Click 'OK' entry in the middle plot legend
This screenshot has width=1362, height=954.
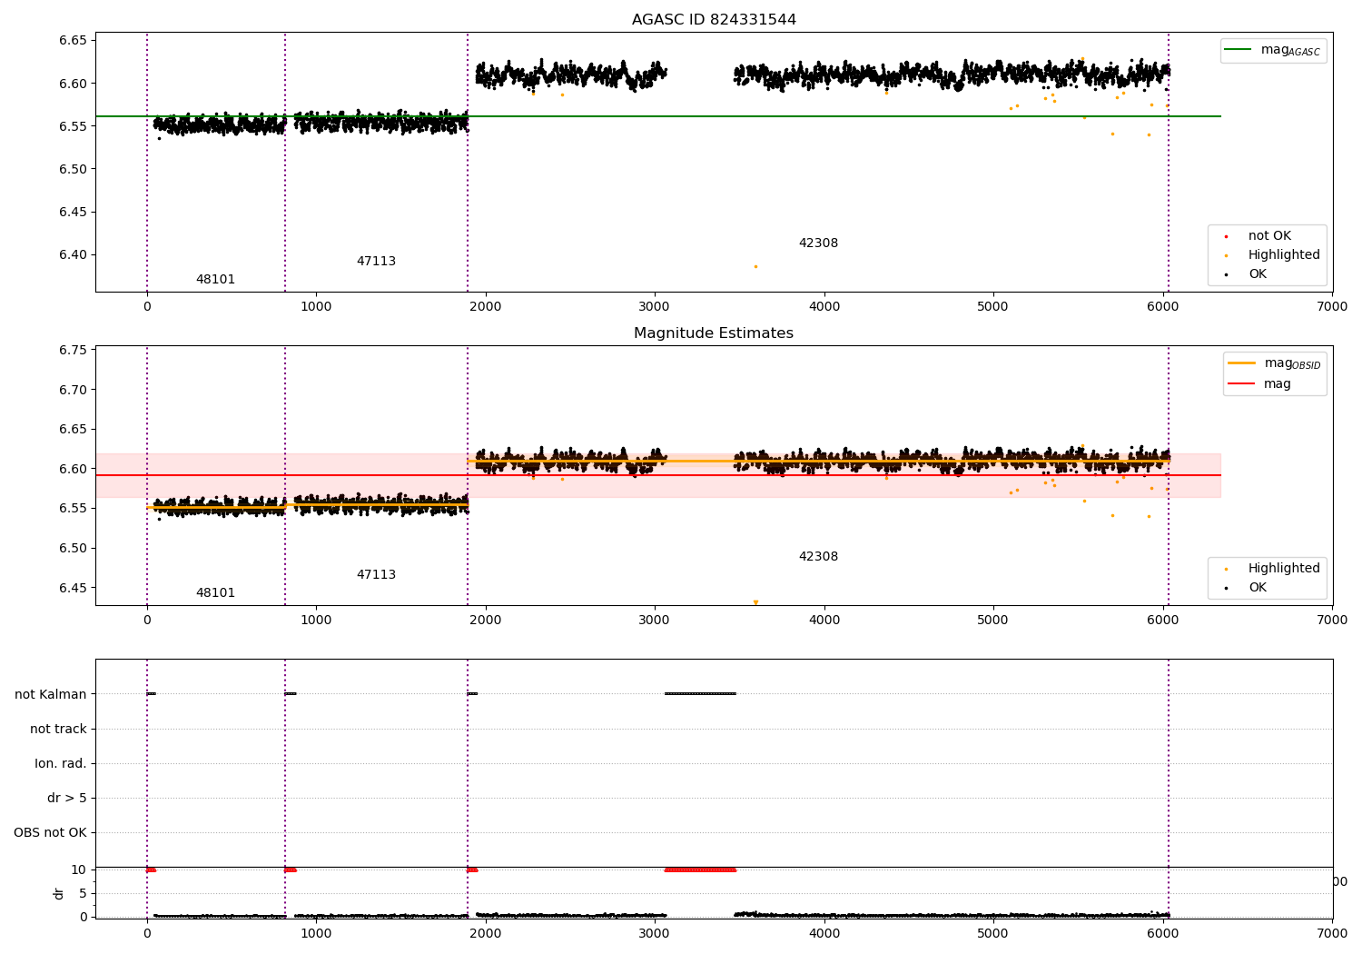point(1258,588)
